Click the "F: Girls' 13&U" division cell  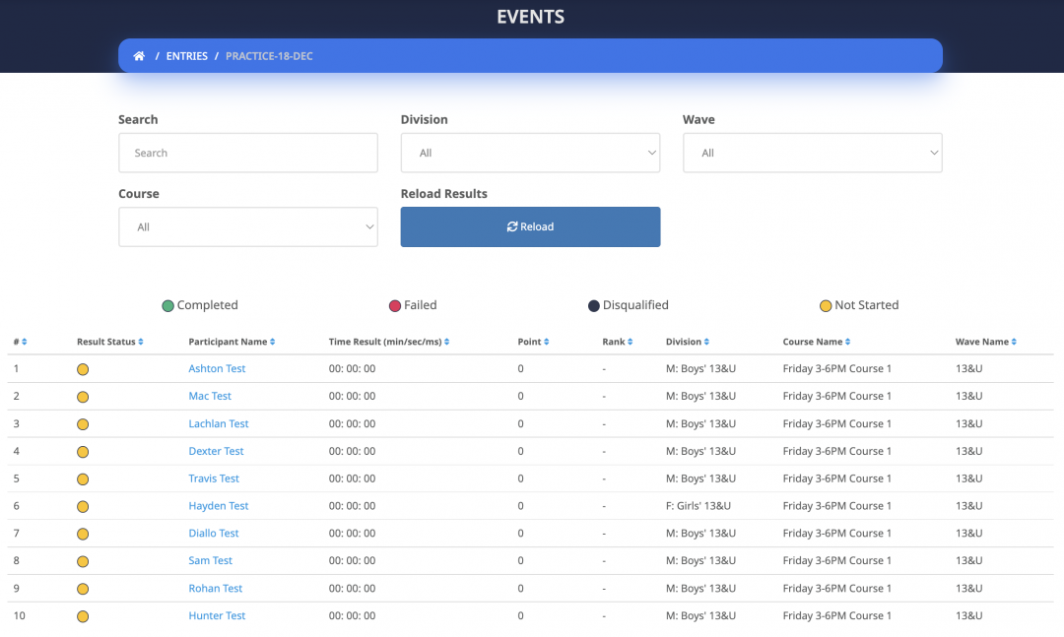[698, 505]
